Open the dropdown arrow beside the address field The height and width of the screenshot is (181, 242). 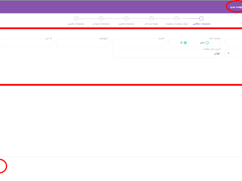click(228, 54)
